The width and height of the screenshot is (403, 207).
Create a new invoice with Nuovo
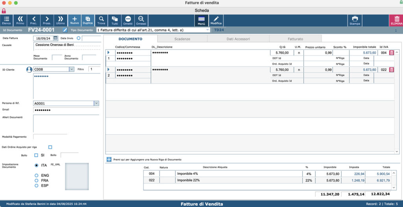[74, 20]
